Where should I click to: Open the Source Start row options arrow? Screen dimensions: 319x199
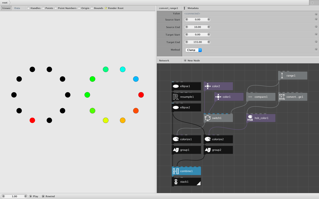pyautogui.click(x=316, y=19)
